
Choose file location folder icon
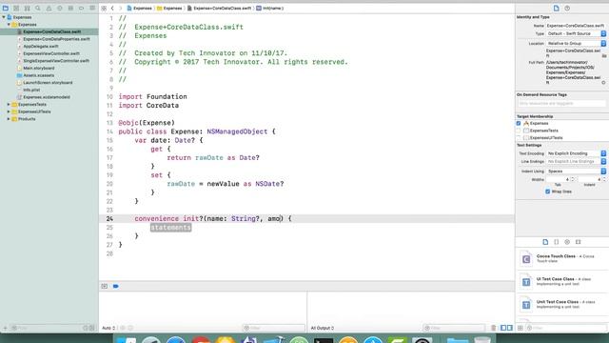604,56
